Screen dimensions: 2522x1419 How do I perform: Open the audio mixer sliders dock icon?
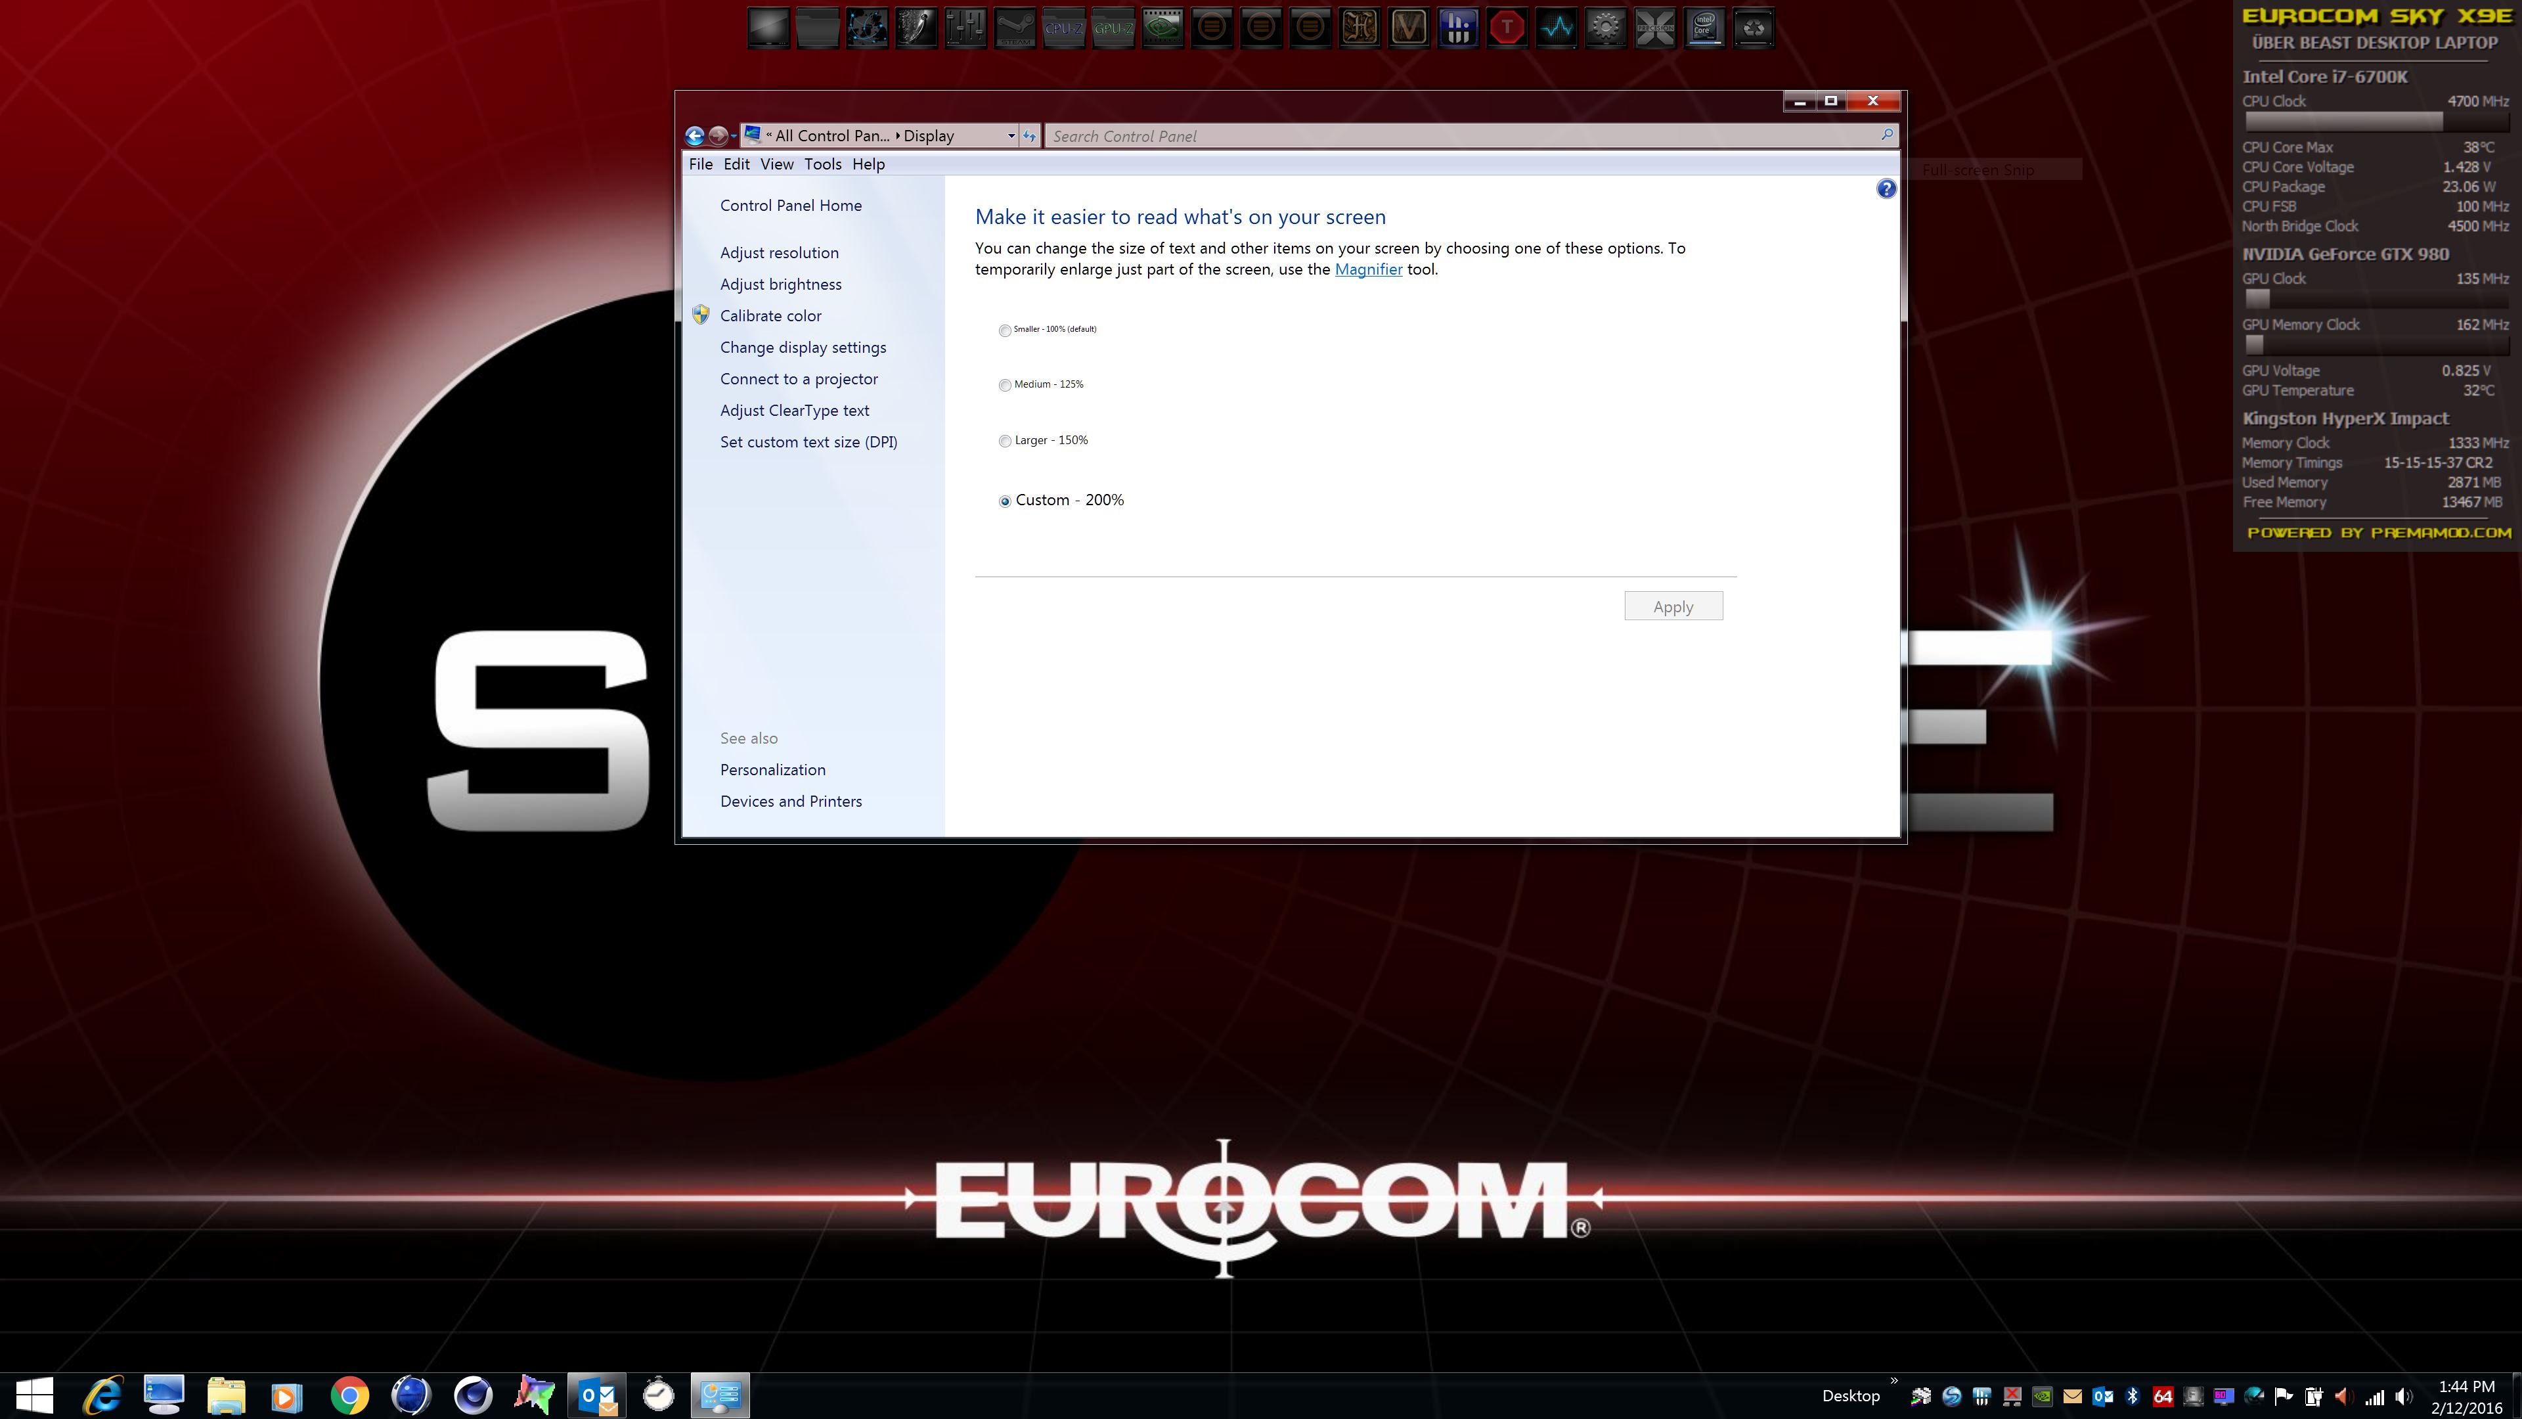[965, 28]
